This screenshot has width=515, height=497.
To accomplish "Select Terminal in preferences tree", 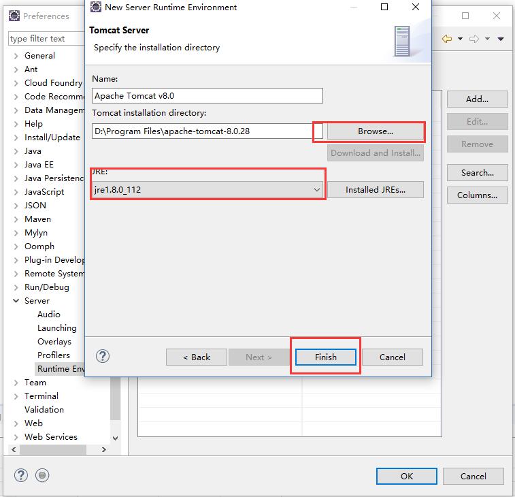I will click(41, 396).
